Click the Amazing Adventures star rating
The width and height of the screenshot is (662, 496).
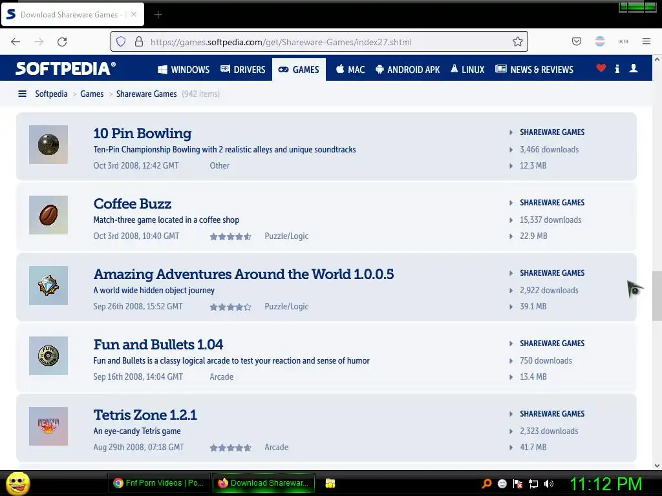pyautogui.click(x=231, y=307)
